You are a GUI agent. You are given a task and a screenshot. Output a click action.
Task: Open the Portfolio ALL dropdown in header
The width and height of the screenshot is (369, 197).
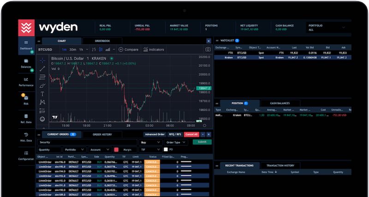328,28
